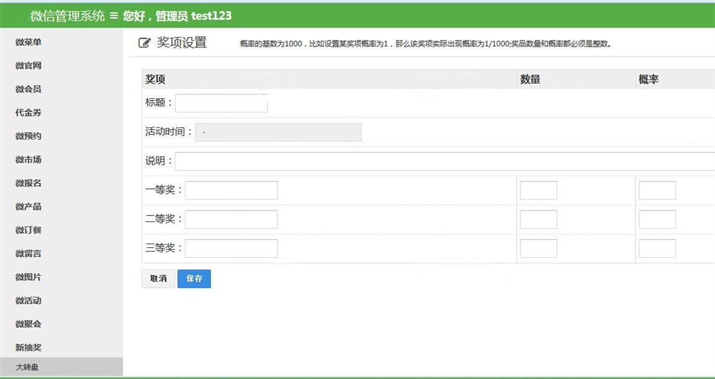This screenshot has width=715, height=379.
Task: Focus the 一等奖 概率 probability field
Action: pyautogui.click(x=657, y=190)
